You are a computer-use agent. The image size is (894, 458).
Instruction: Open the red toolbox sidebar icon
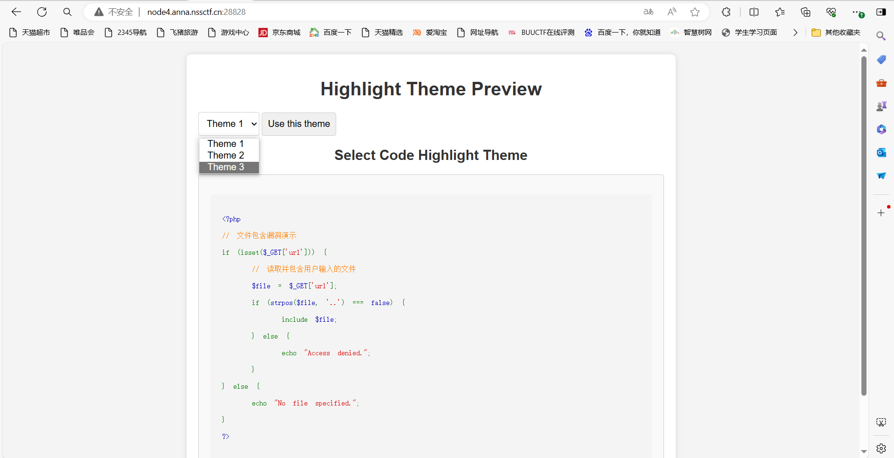tap(881, 83)
